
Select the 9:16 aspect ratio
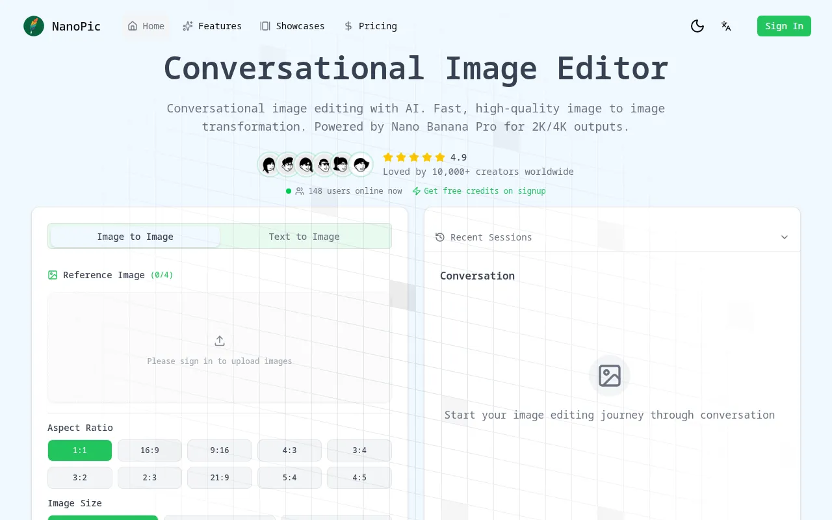tap(220, 450)
